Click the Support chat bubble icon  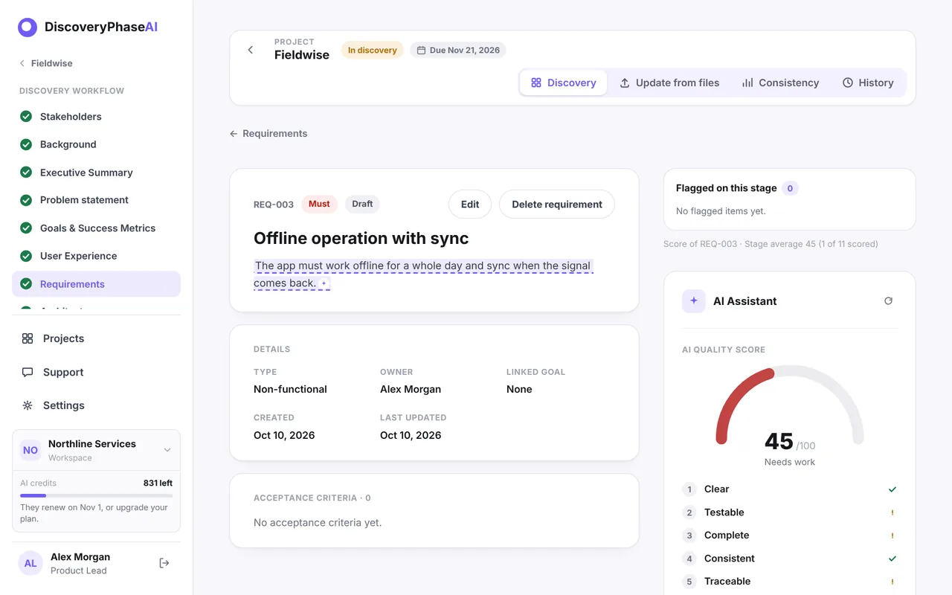tap(28, 372)
